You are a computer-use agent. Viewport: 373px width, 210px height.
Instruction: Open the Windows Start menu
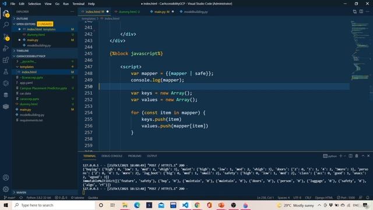(x=6, y=205)
